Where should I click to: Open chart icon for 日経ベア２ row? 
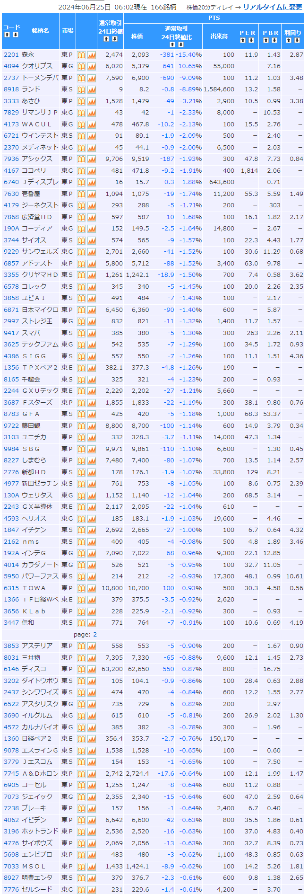click(x=92, y=739)
